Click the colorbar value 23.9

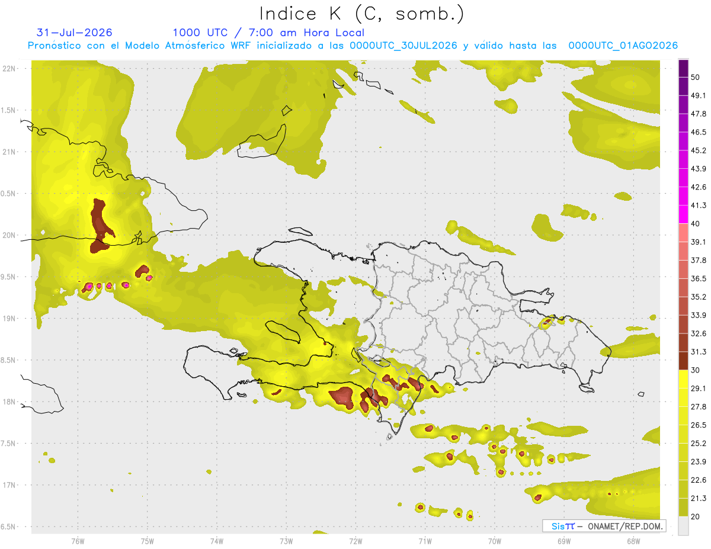[x=699, y=462]
